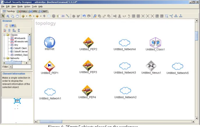Click the zoom-to-fit magnifier in toolbar

point(167,16)
